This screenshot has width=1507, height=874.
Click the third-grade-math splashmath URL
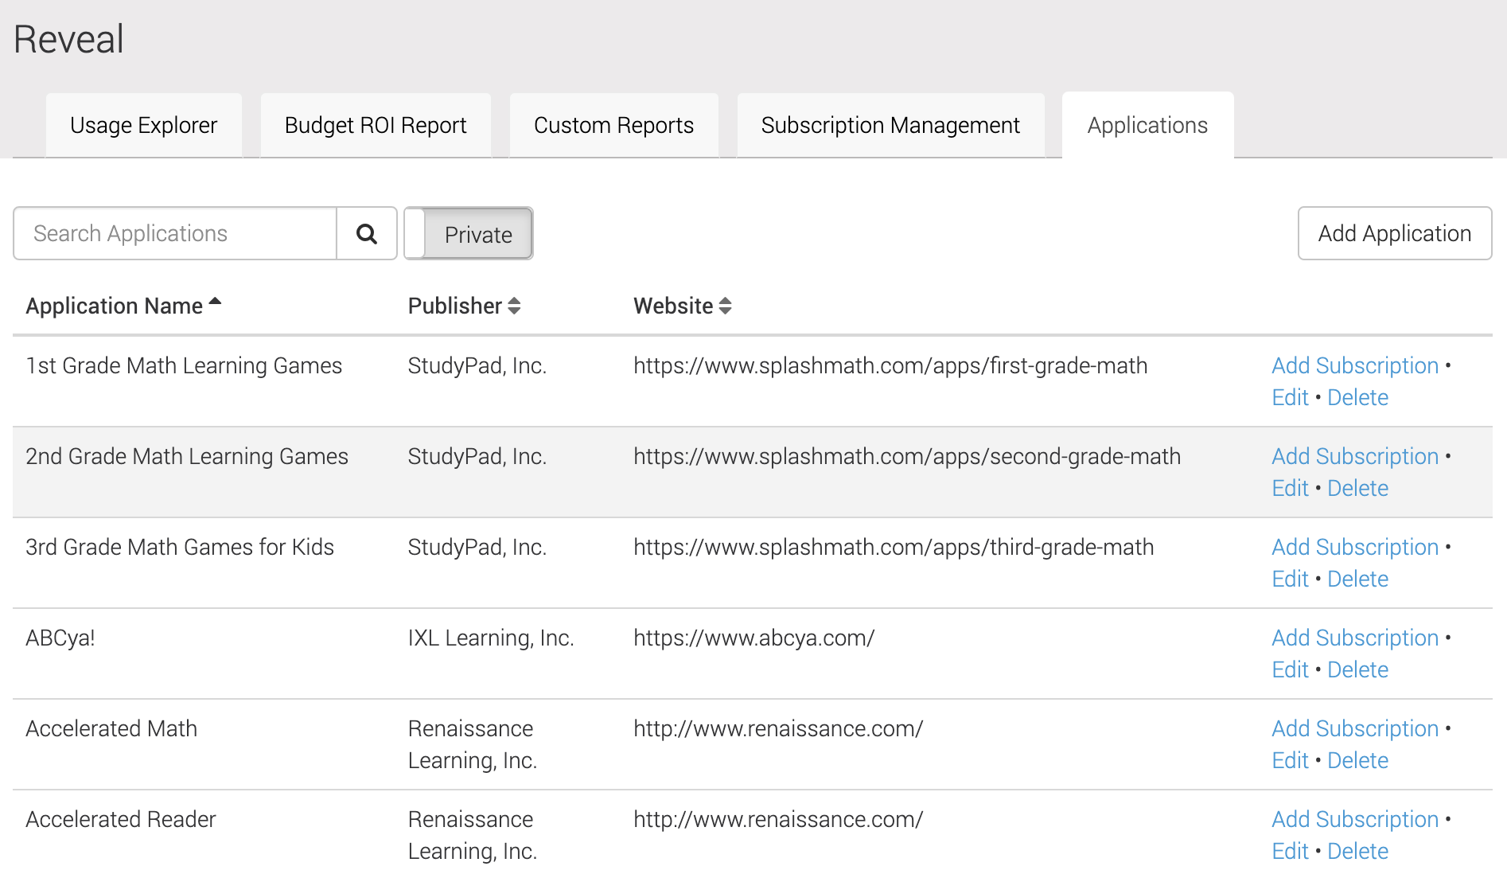coord(894,547)
